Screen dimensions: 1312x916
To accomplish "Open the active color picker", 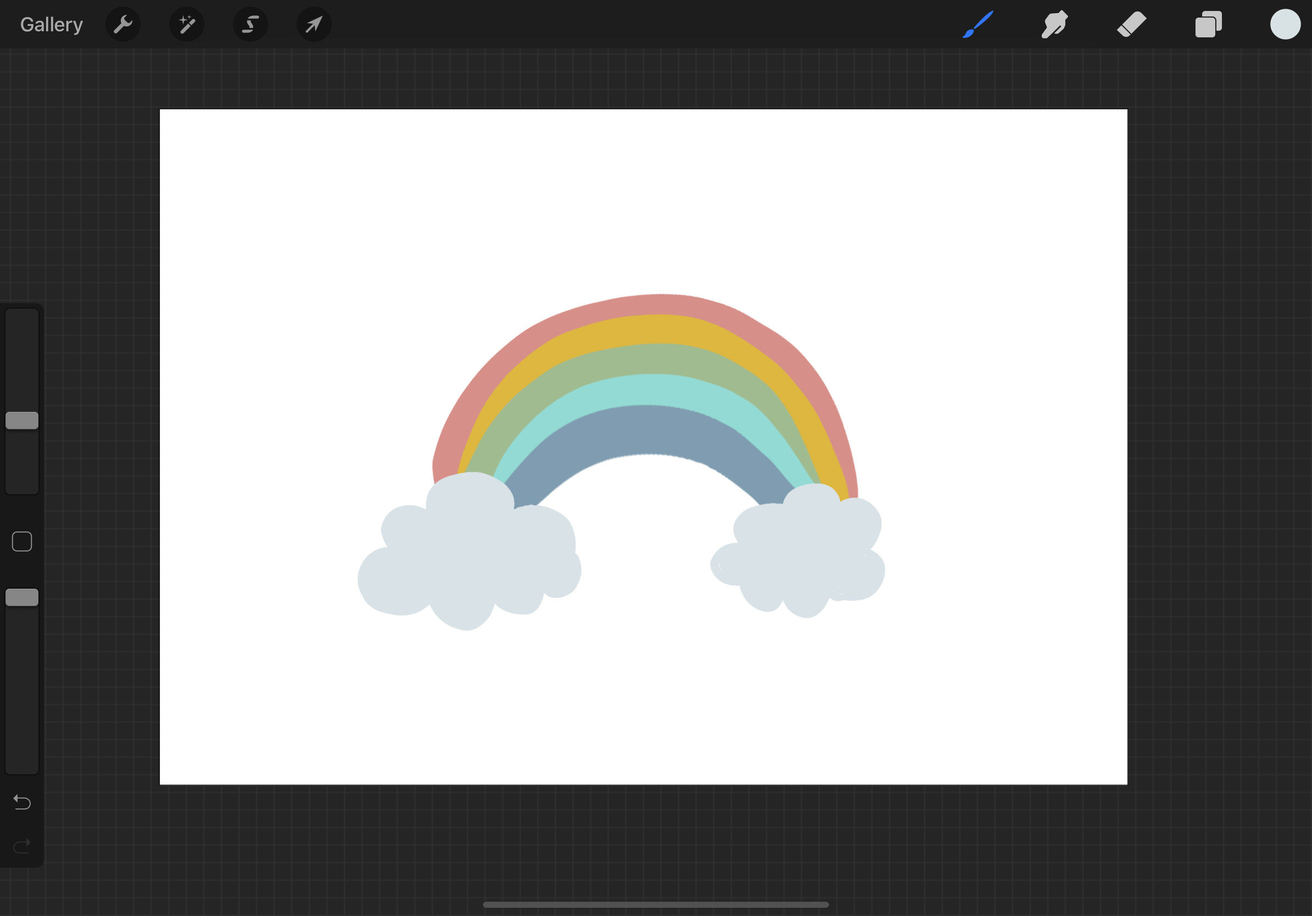I will (1285, 24).
